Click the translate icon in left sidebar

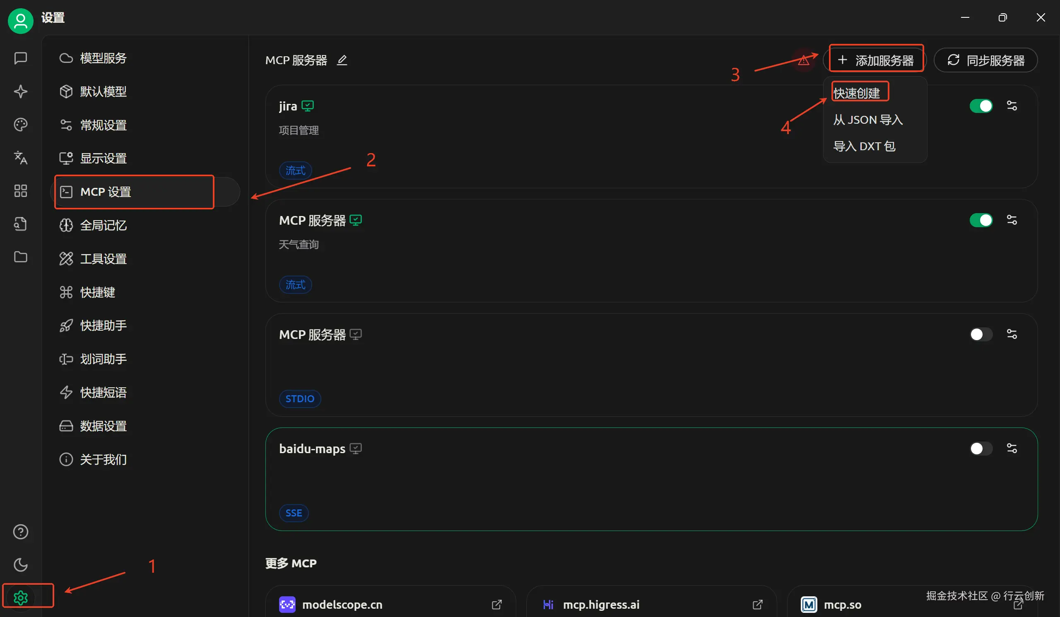(x=20, y=158)
